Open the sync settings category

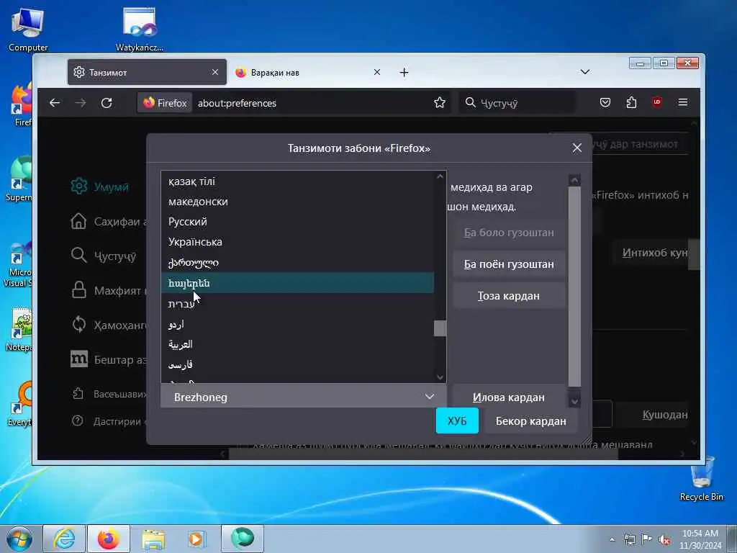pos(109,325)
